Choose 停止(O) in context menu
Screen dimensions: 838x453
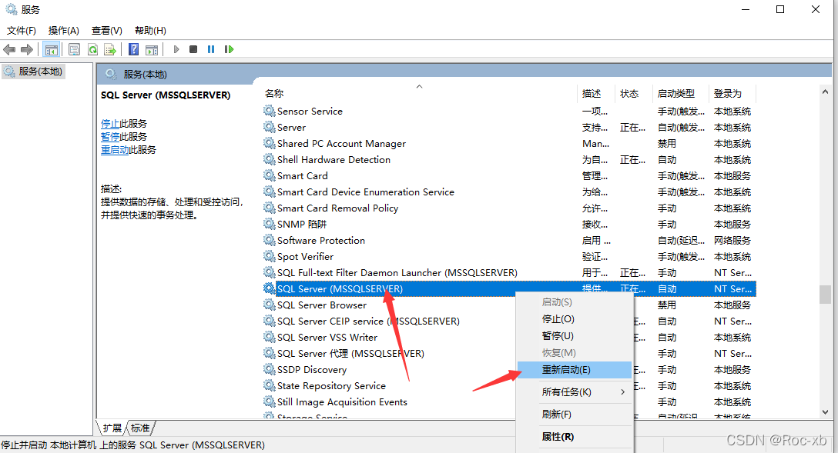tap(575, 319)
